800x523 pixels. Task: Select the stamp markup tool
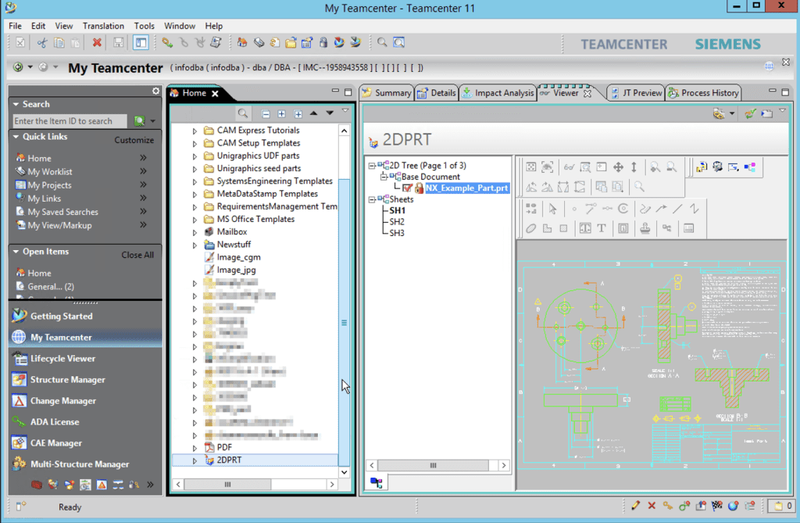click(644, 227)
